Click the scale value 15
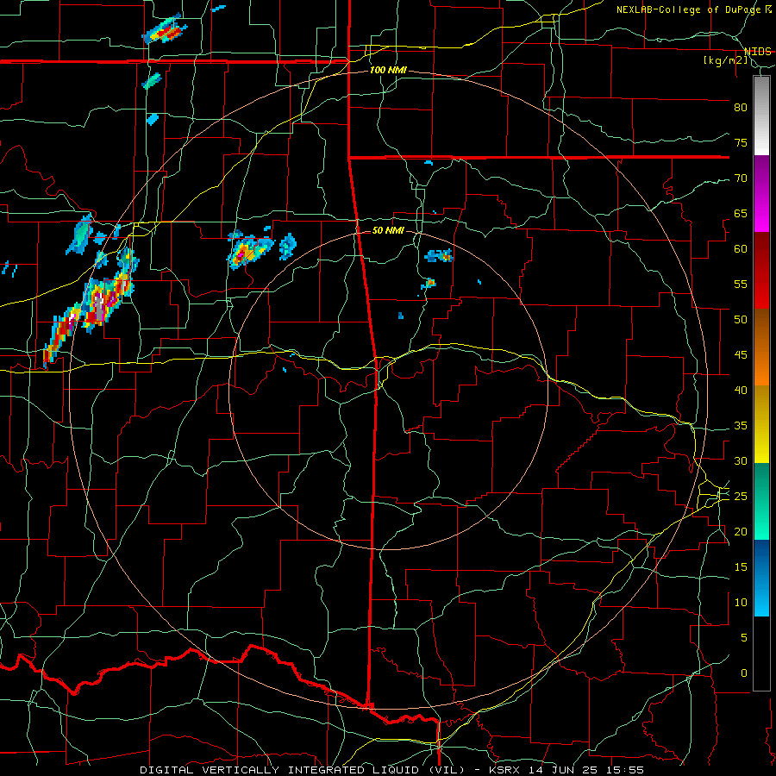 click(741, 567)
